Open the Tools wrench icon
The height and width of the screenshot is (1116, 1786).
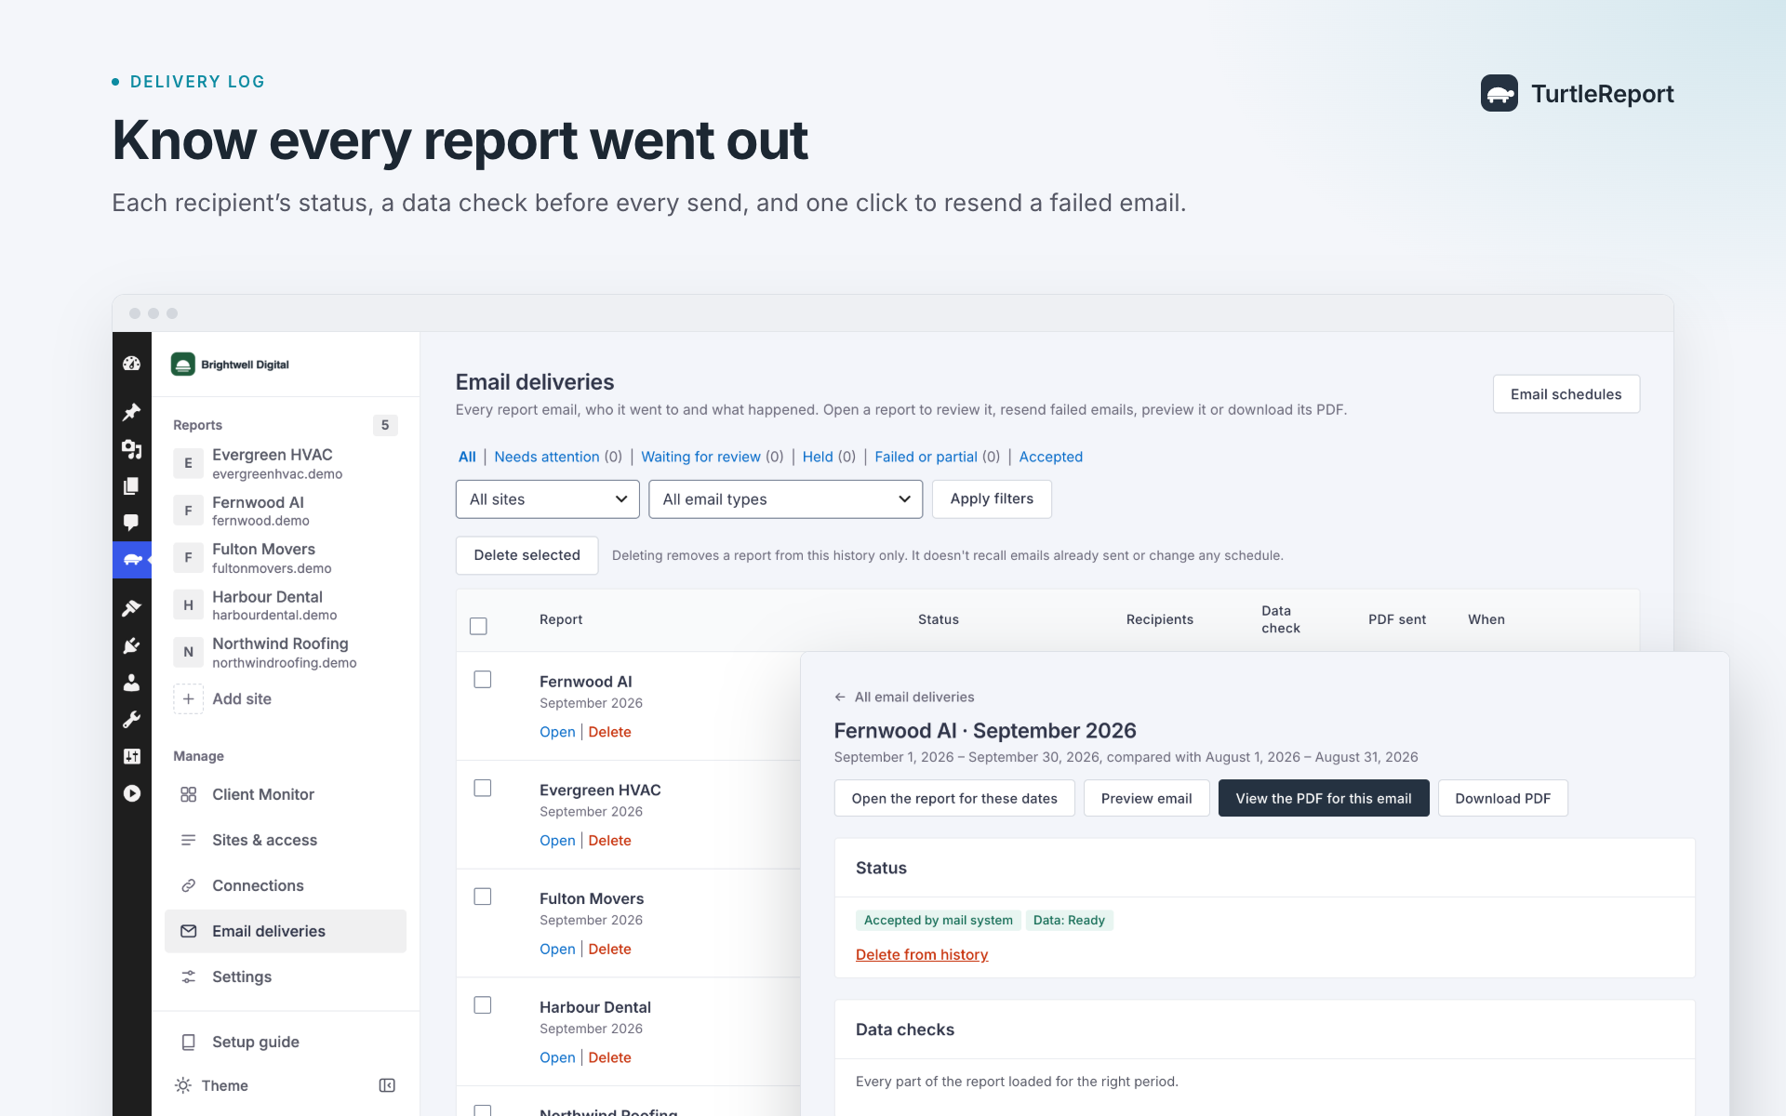131,719
